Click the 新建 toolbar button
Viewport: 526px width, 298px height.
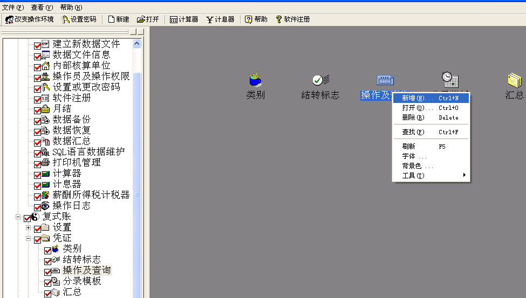pos(118,19)
